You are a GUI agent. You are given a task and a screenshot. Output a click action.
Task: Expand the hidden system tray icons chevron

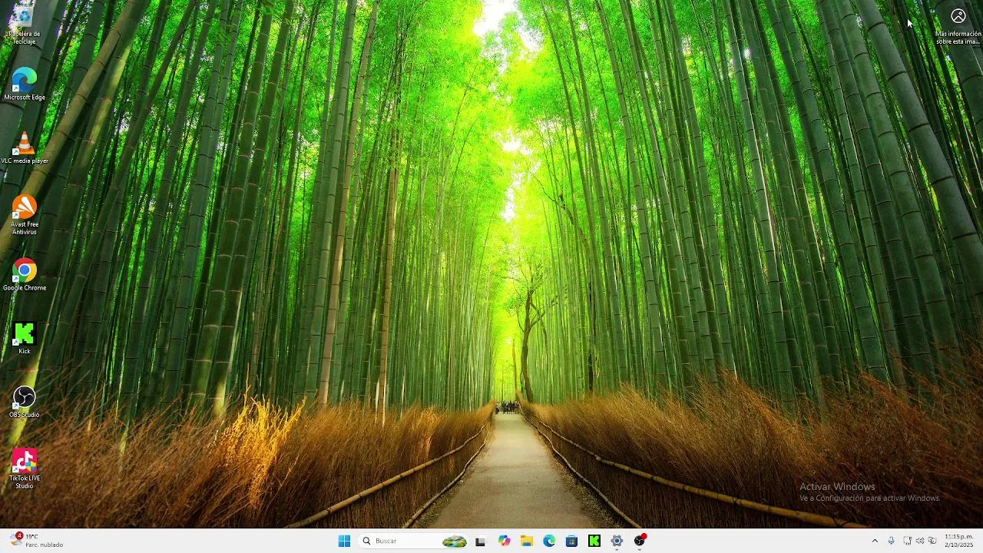pos(874,541)
